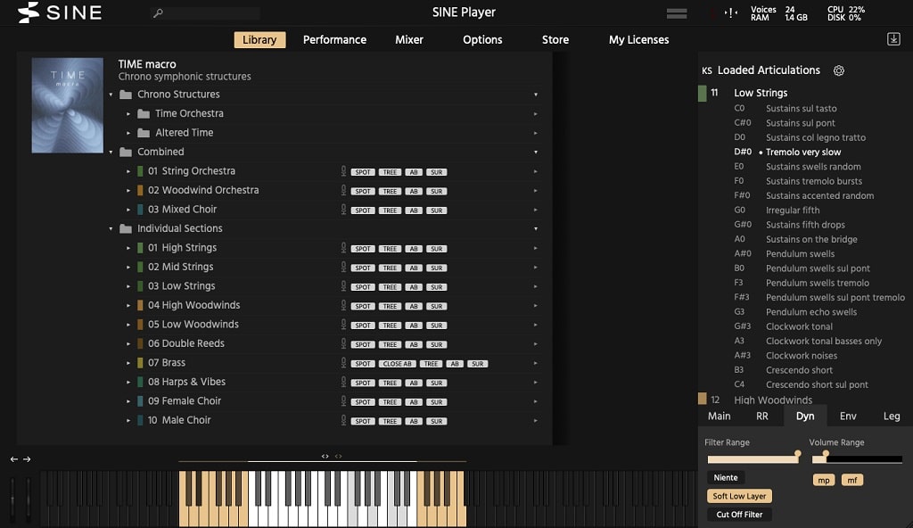The image size is (913, 528).
Task: Open the My Licenses tab
Action: tap(638, 39)
